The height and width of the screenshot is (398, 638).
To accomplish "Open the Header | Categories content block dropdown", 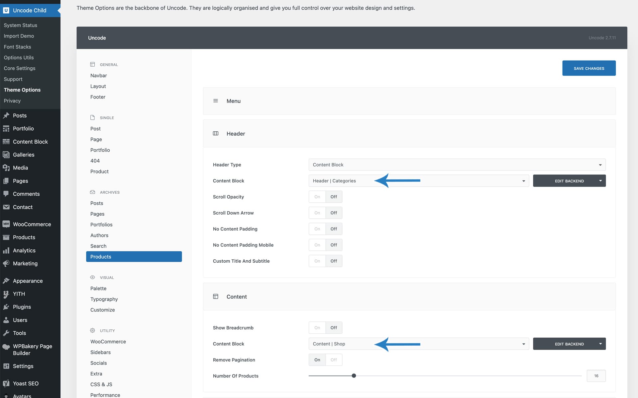I will [x=419, y=181].
